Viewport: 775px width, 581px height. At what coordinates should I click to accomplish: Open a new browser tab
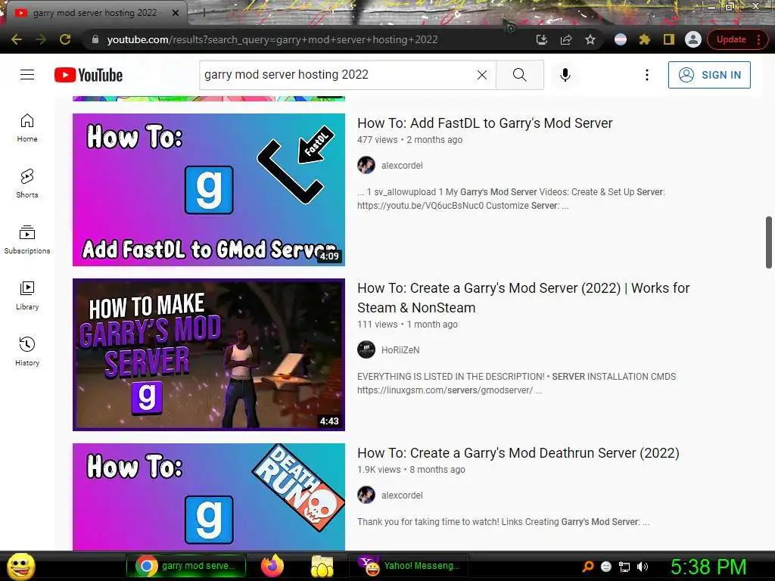point(204,13)
